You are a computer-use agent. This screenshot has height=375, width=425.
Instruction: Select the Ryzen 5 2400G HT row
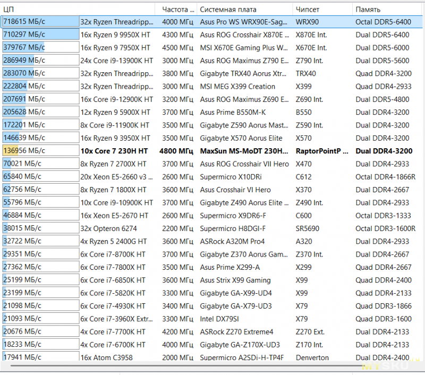coord(212,241)
